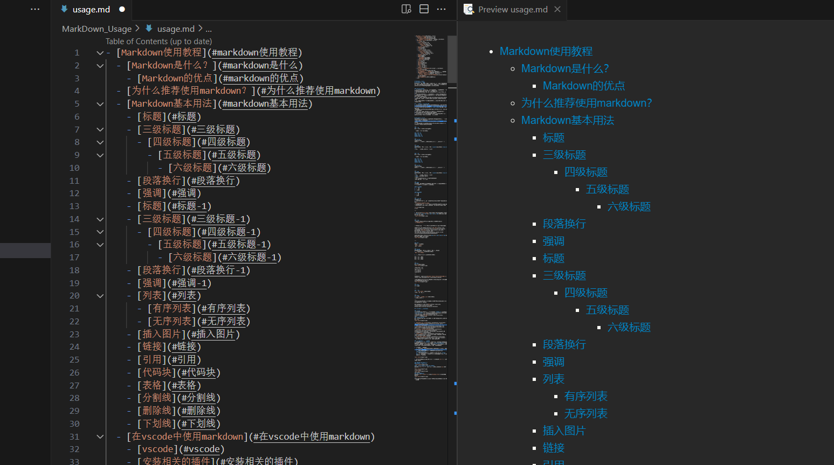Open Markdown基本用法 preview link

tap(568, 120)
